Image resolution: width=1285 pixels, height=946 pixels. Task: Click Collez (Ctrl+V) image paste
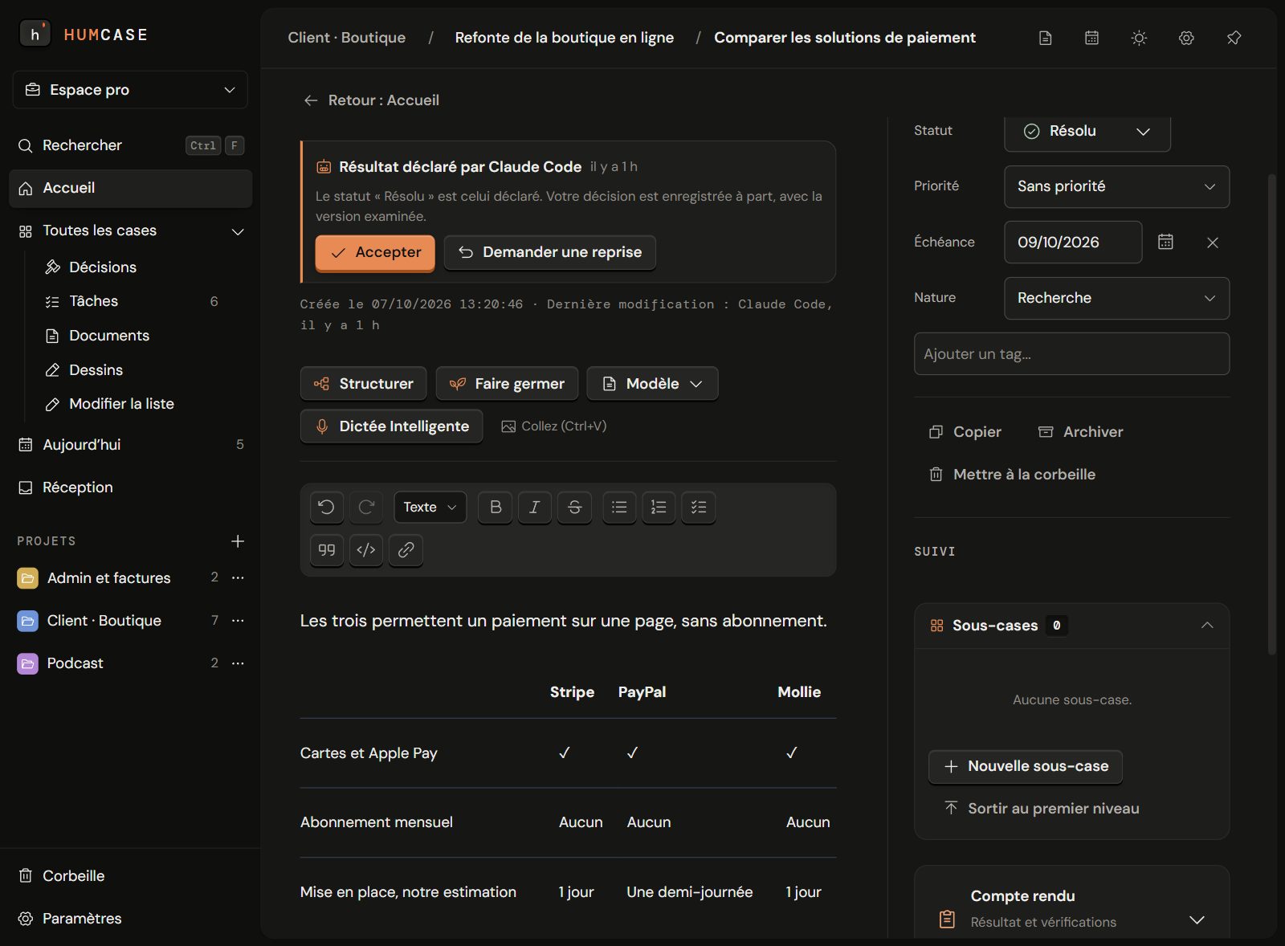click(x=554, y=426)
